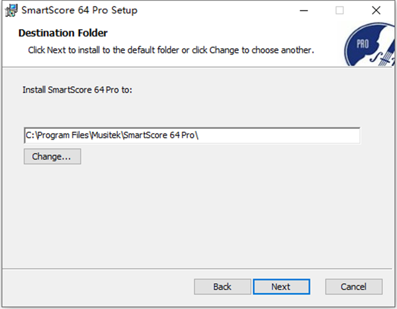Close the SmartScore 64 Pro Setup dialog
The height and width of the screenshot is (309, 397).
coord(375,11)
